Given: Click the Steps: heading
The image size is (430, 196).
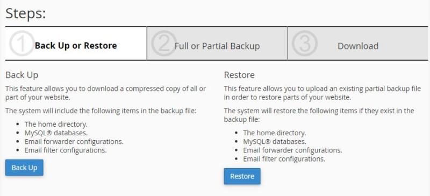Looking at the screenshot, I should click(25, 13).
